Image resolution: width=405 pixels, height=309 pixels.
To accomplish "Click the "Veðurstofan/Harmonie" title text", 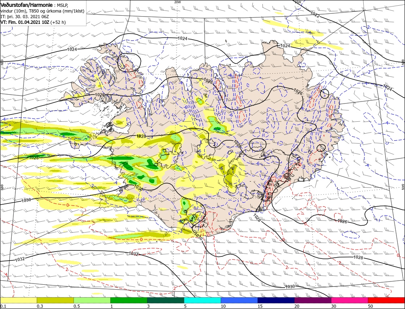I will click(x=27, y=5).
